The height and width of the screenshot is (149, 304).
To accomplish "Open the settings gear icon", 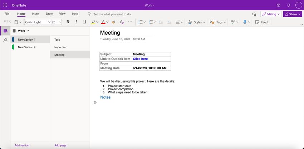I will [278, 5].
